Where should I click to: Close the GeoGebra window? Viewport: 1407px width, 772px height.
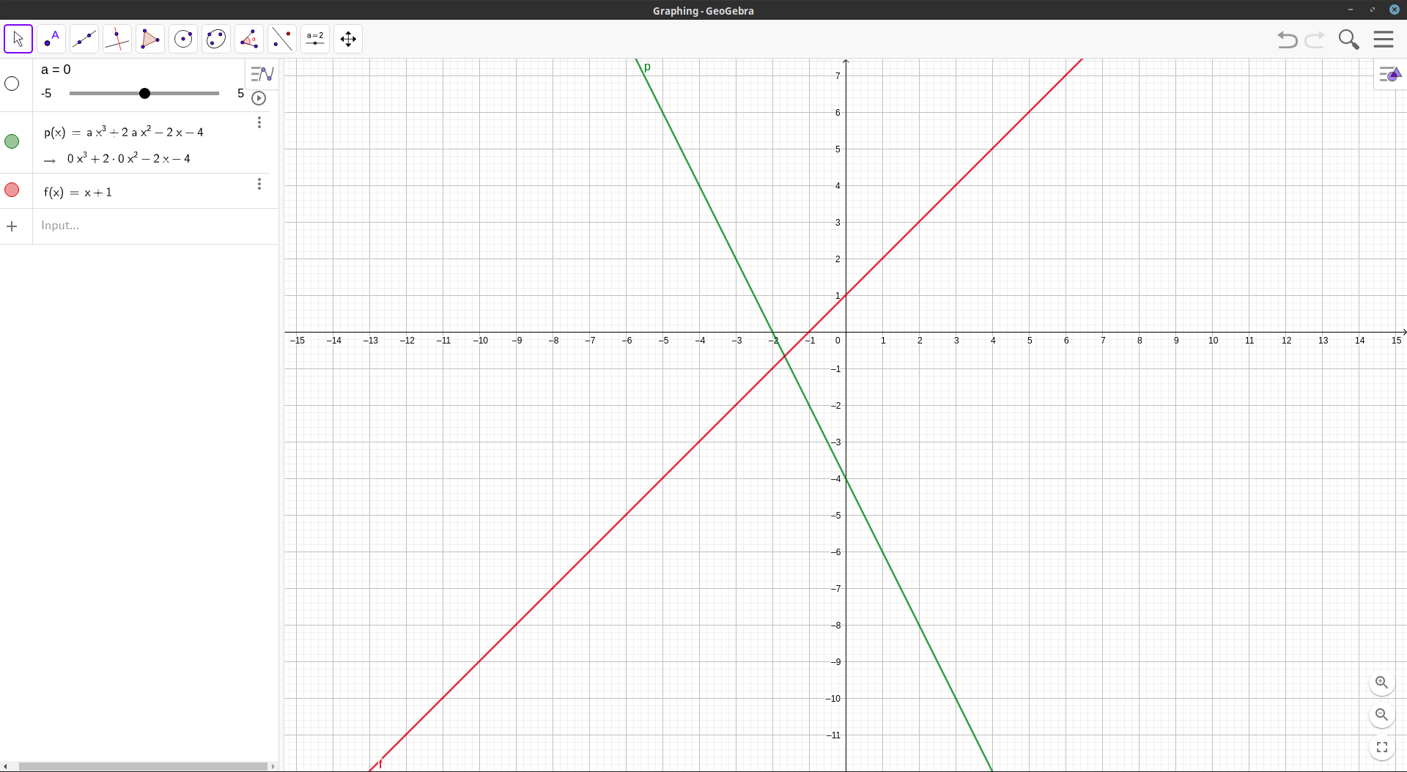[1395, 10]
